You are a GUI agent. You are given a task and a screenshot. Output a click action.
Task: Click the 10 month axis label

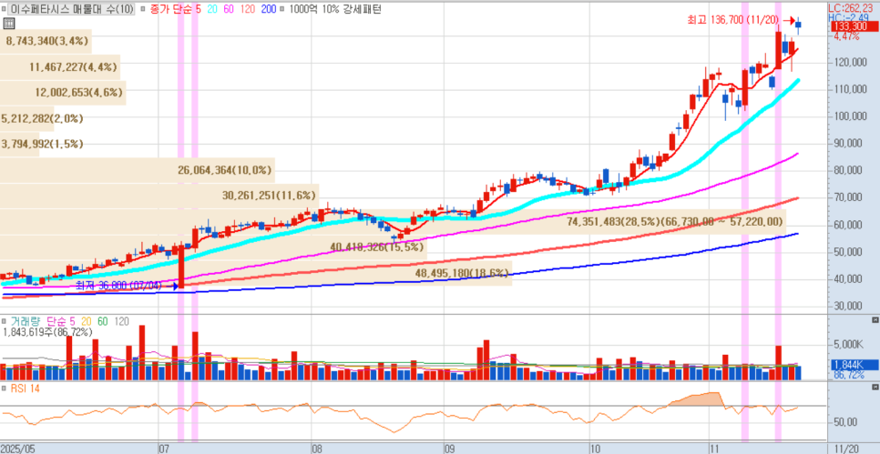point(596,449)
